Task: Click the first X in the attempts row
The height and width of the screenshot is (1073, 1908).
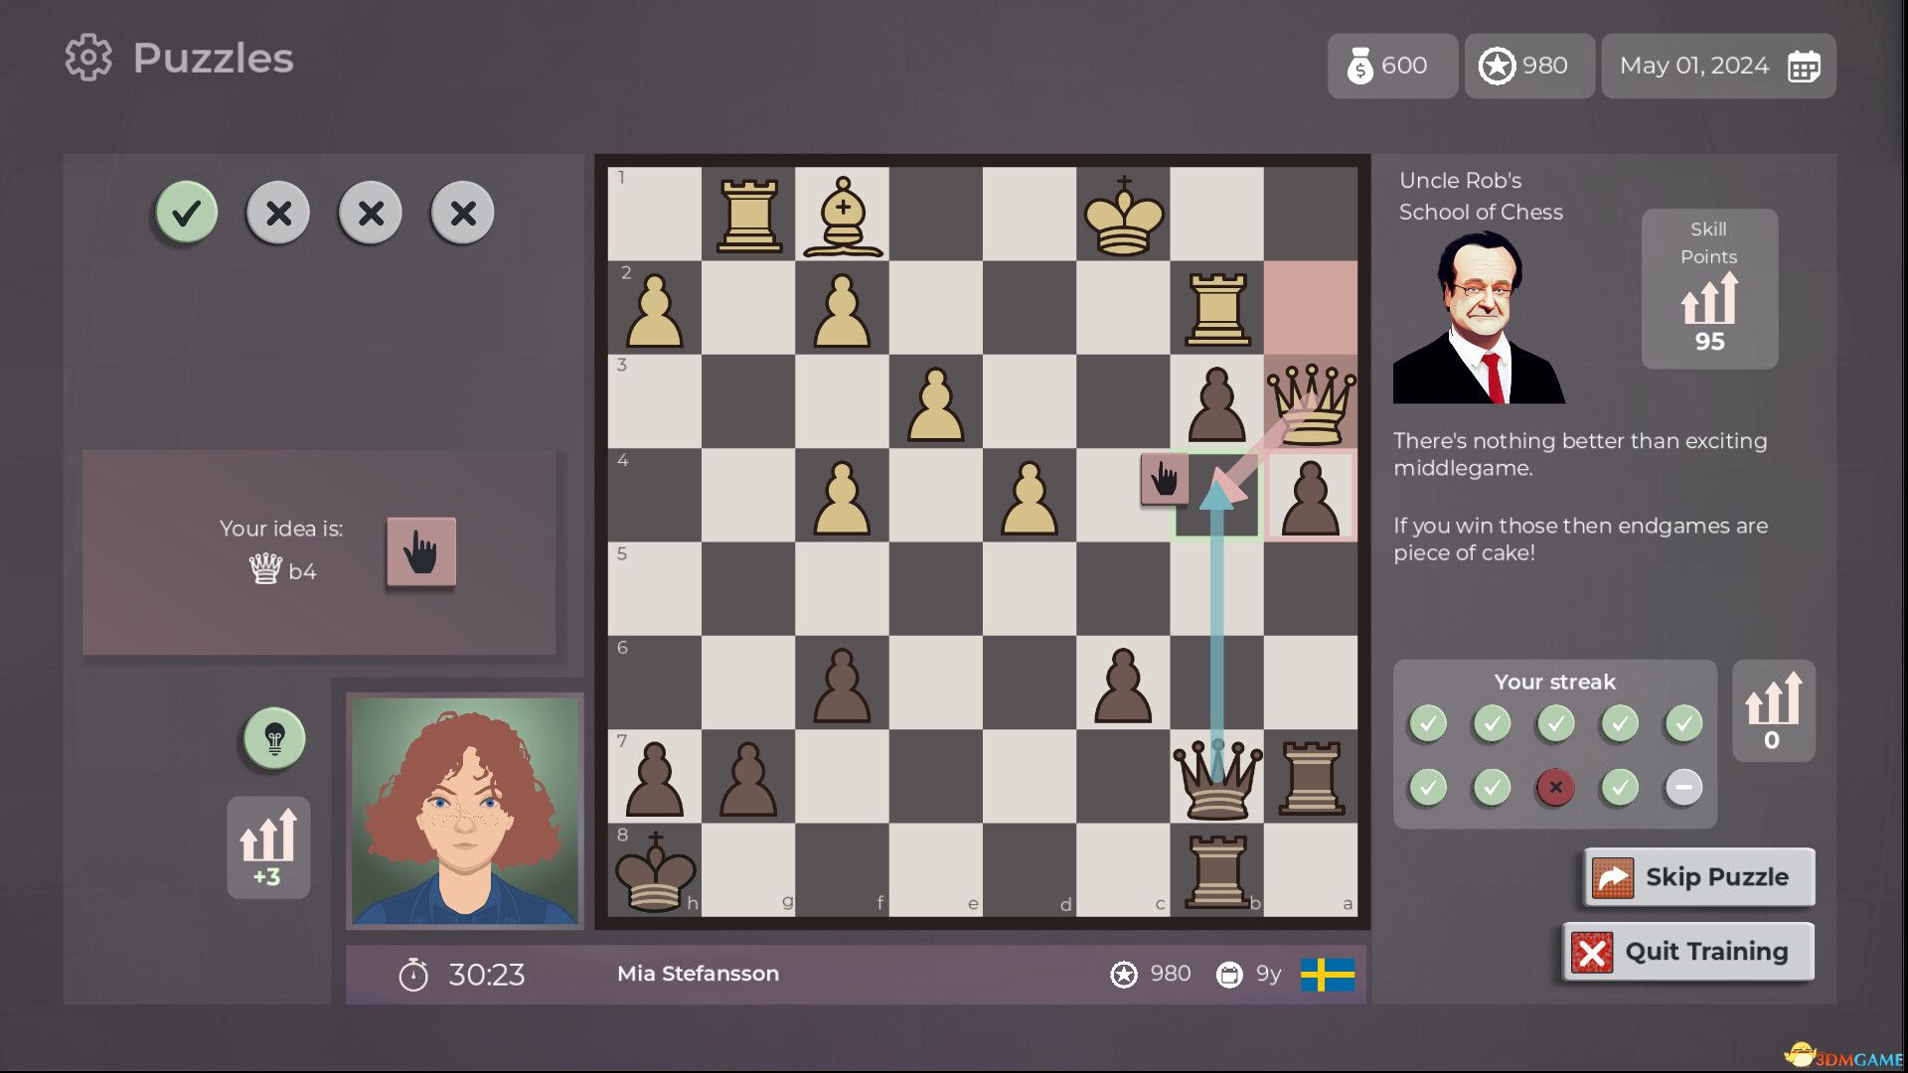Action: [x=276, y=212]
